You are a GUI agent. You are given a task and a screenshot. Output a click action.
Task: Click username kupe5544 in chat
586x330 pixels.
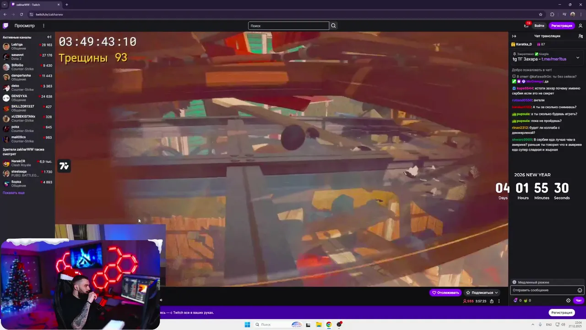click(525, 88)
